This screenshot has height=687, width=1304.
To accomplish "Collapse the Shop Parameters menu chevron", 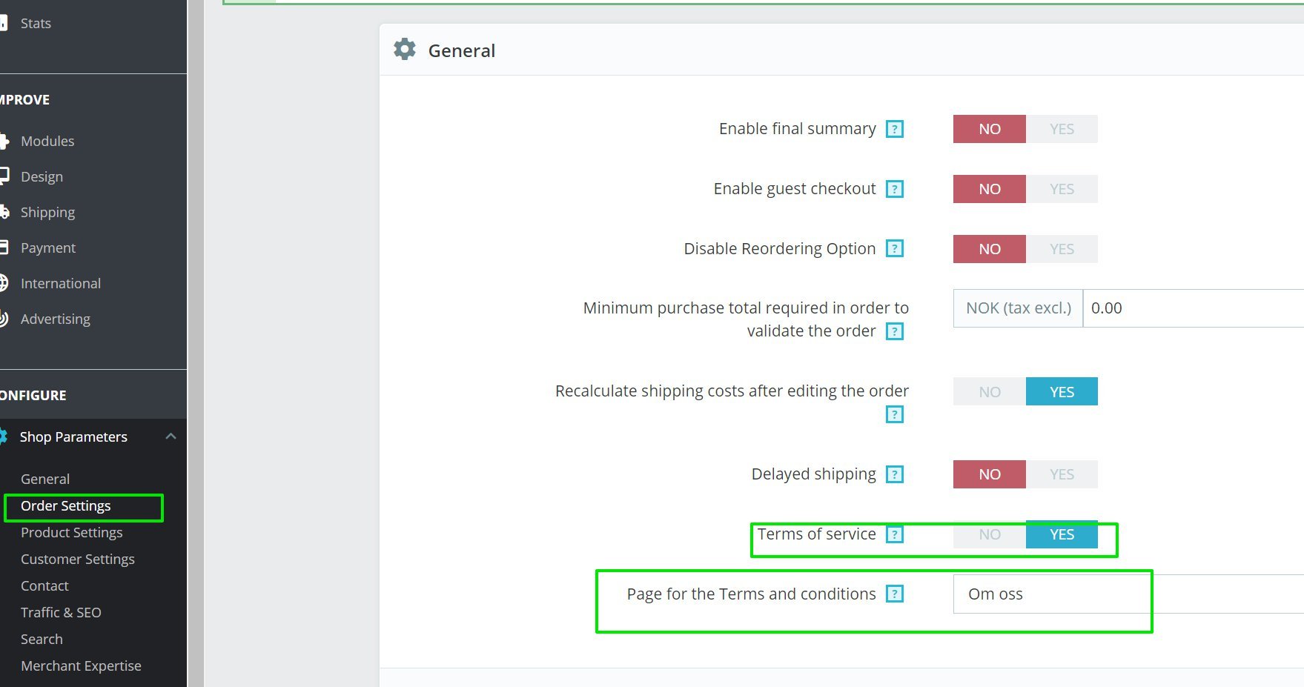I will [x=171, y=437].
